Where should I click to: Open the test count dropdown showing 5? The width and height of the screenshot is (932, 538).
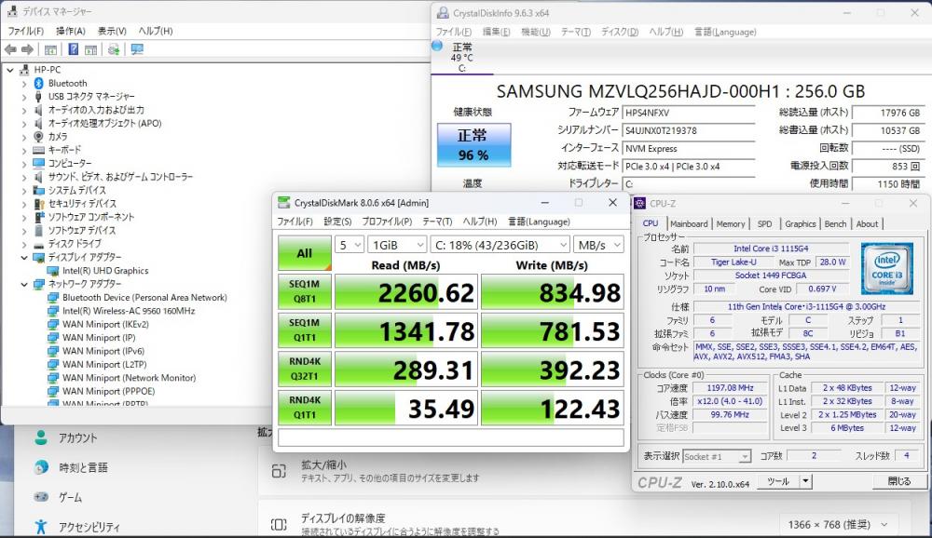349,245
